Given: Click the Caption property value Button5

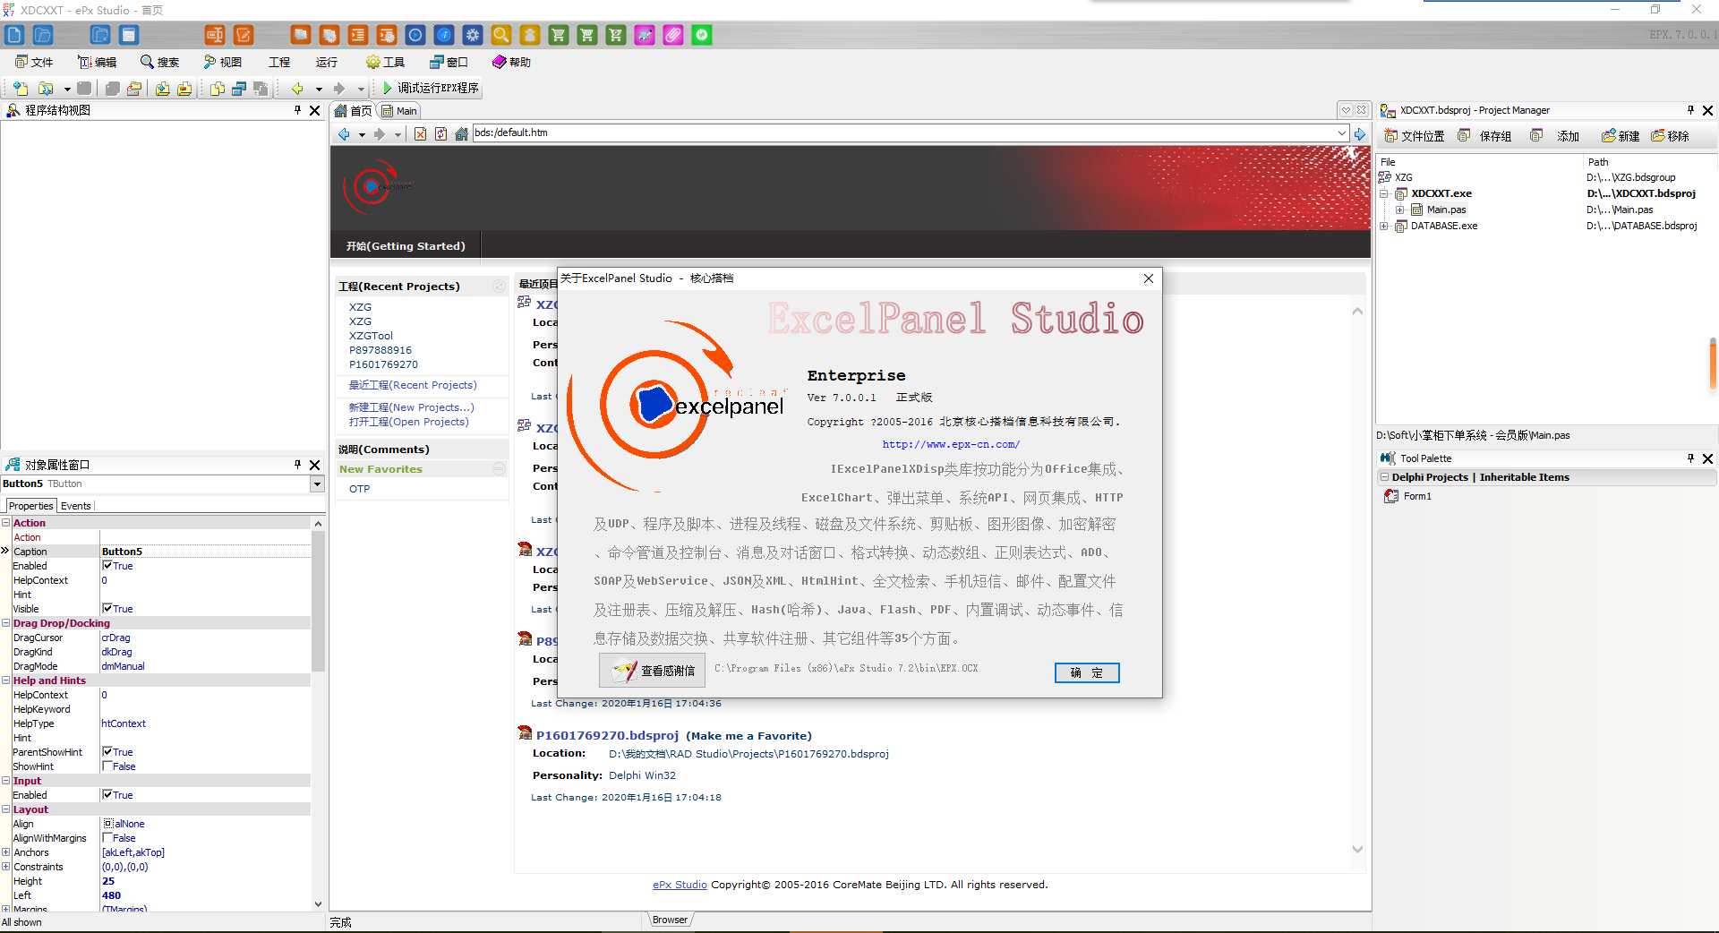Looking at the screenshot, I should 206,552.
